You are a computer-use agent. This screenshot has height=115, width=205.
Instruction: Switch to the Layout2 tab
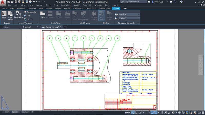(x=25, y=112)
